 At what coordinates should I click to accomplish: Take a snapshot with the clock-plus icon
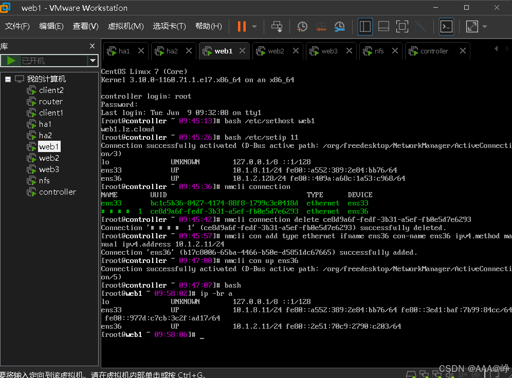[302, 26]
